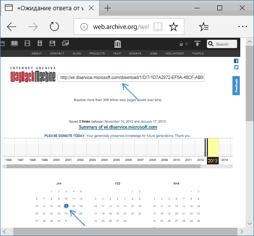Click the bottom scrollbar right arrow
The height and width of the screenshot is (236, 254).
(242, 232)
